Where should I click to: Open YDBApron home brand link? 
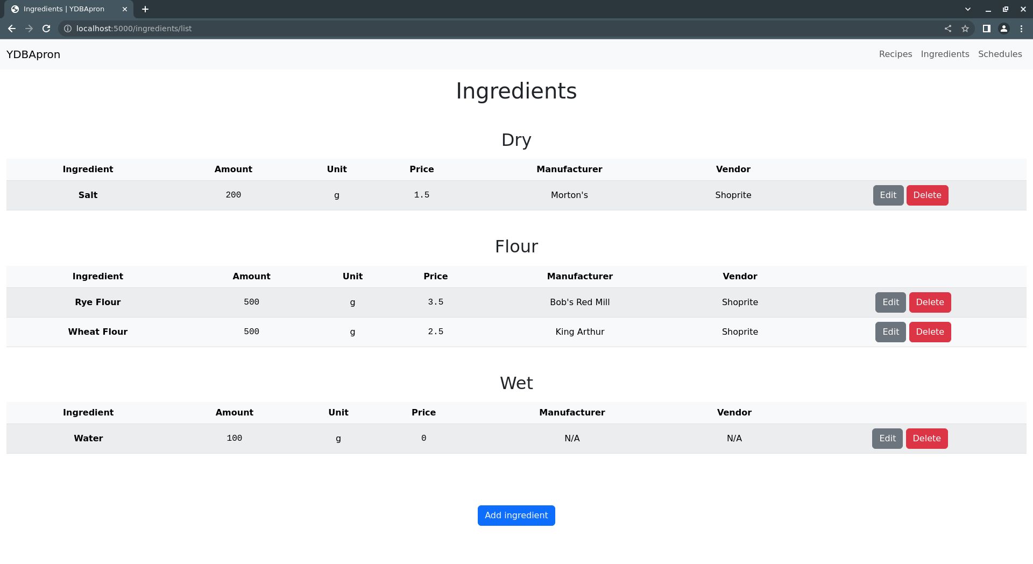click(x=33, y=54)
